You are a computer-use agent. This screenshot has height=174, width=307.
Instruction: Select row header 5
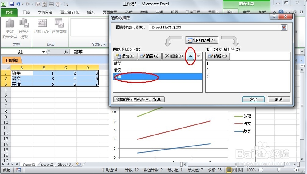pyautogui.click(x=6, y=95)
